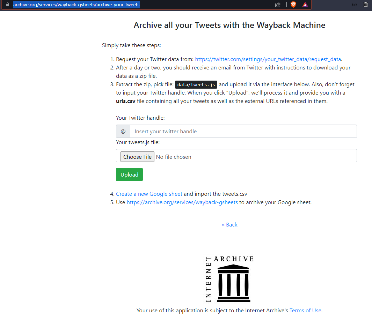Click the page heading 'Archive all your Tweets'
This screenshot has width=372, height=320.
tap(229, 25)
